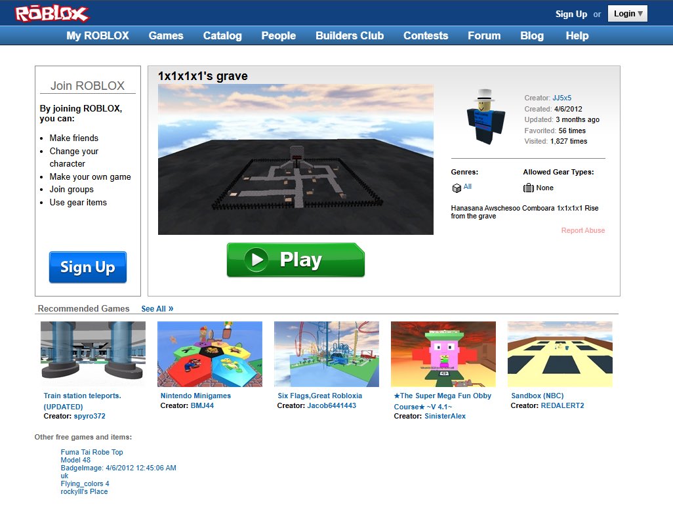Open the Super Mega Fun Obby thumbnail
Screen dimensions: 673x513
pos(443,354)
